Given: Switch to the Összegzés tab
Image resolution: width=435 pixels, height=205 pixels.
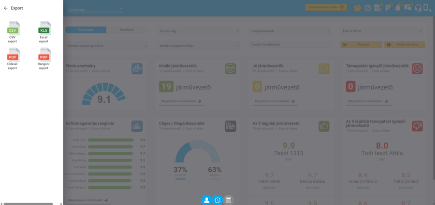Looking at the screenshot, I should pyautogui.click(x=86, y=30).
